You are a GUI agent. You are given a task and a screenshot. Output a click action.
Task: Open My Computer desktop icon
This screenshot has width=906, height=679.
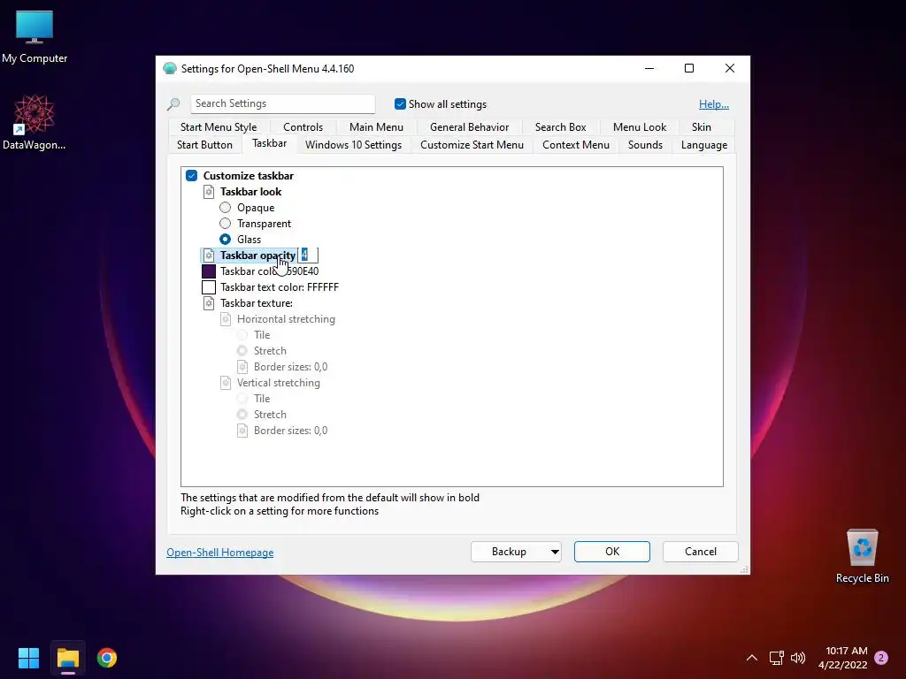pyautogui.click(x=35, y=36)
